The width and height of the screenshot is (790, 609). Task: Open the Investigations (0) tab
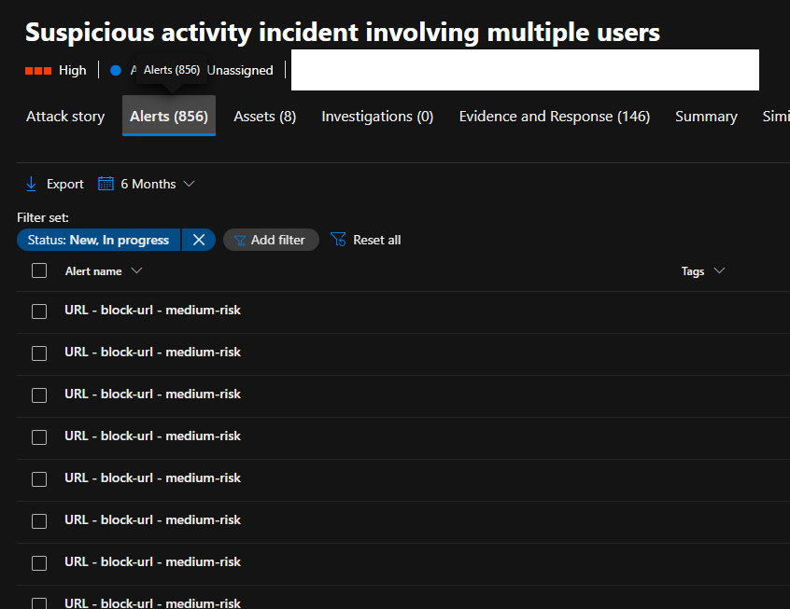377,117
